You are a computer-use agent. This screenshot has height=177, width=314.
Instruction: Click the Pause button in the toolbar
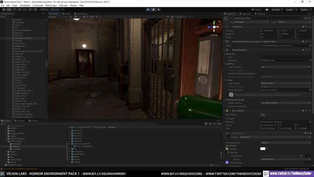tap(154, 10)
